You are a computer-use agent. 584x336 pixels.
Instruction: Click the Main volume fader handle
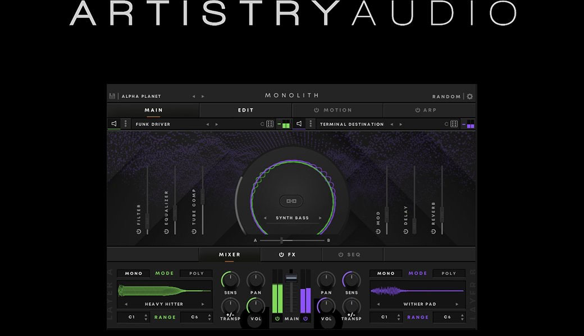pyautogui.click(x=291, y=277)
